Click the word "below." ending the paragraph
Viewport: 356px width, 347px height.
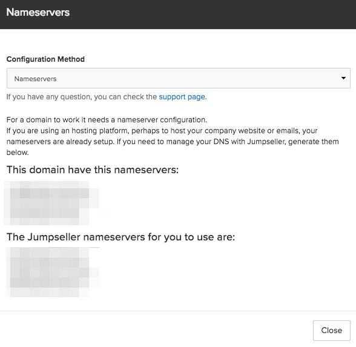[18, 153]
